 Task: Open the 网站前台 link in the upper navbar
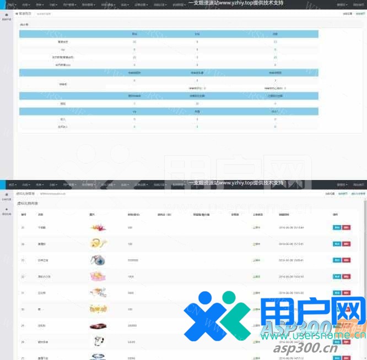point(359,4)
